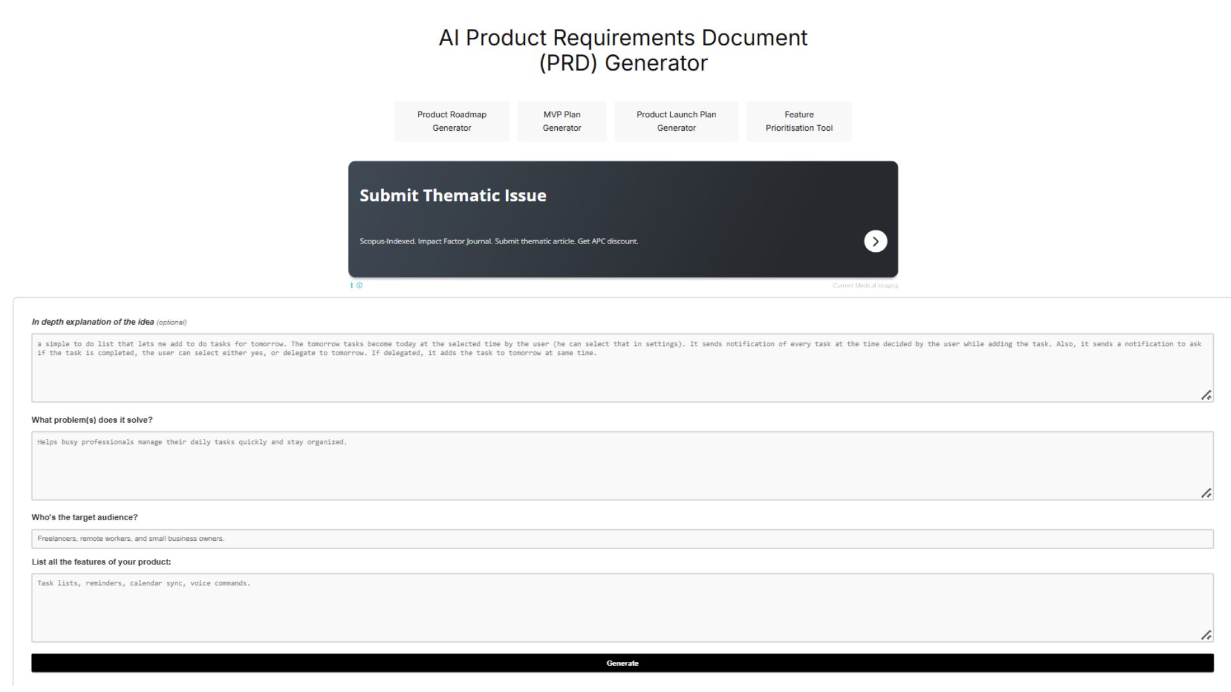Click the Submit Thematic Issue ad heading
The image size is (1231, 692).
point(453,195)
